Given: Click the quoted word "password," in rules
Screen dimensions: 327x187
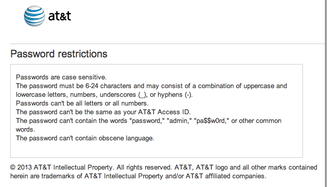Looking at the screenshot, I should [x=147, y=121].
